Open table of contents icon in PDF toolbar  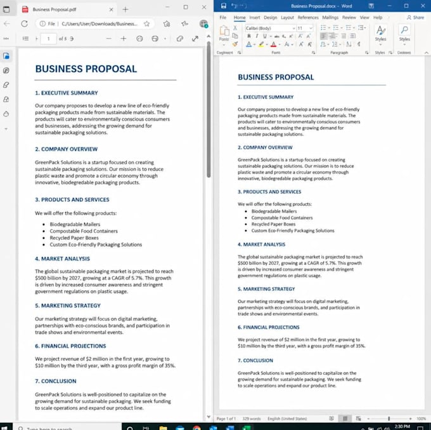coord(25,39)
